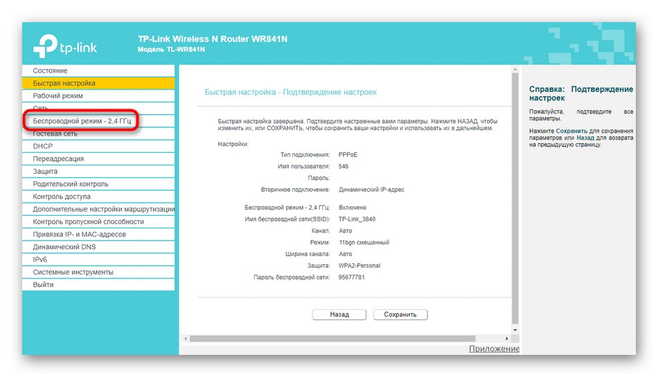The image size is (658, 377).
Task: Open Системные инструменты
Action: click(x=98, y=272)
